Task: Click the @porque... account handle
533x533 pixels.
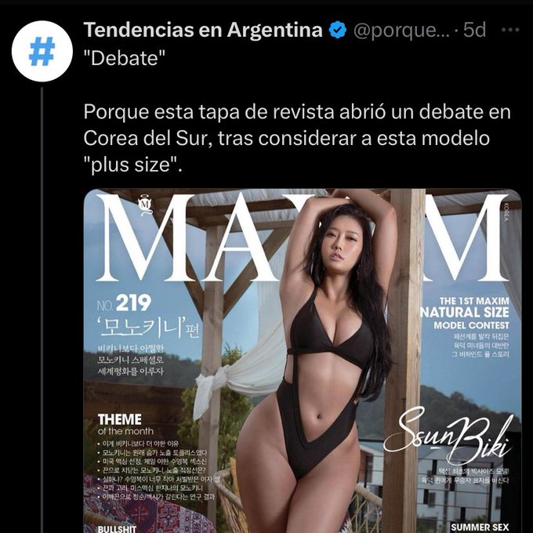Action: coord(401,31)
